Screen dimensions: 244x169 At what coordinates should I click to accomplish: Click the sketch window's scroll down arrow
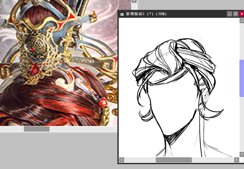[x=242, y=154]
